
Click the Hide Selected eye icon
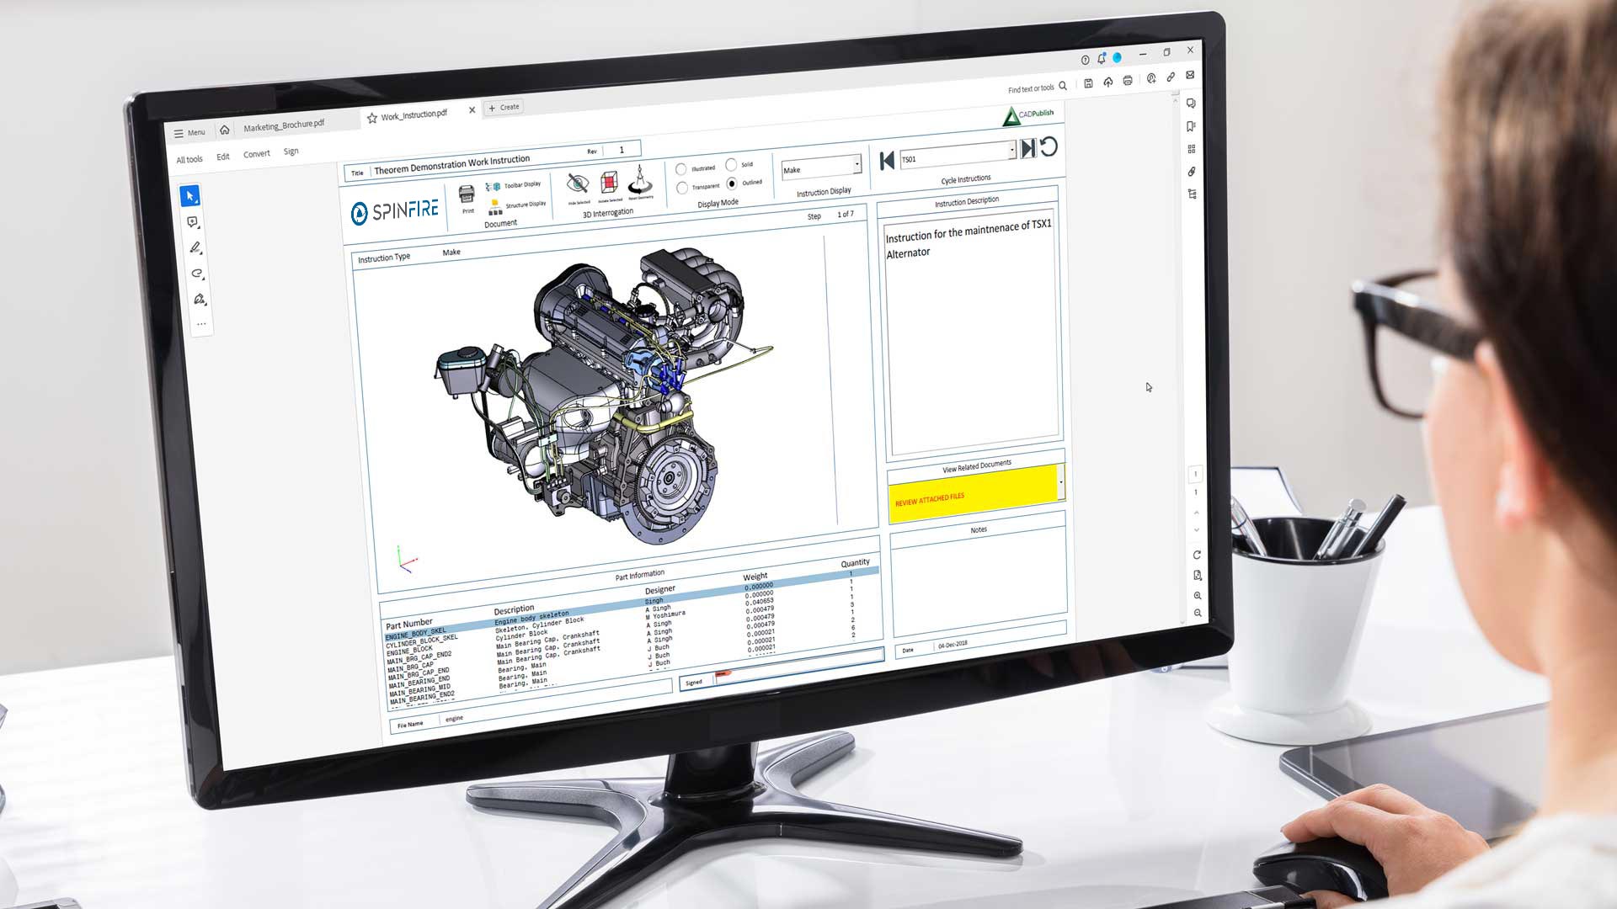tap(577, 184)
